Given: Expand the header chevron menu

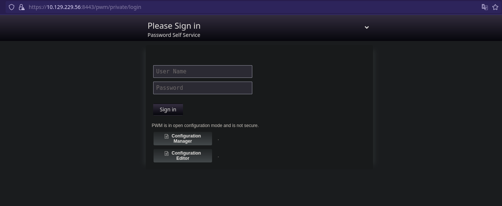Looking at the screenshot, I should click(367, 27).
